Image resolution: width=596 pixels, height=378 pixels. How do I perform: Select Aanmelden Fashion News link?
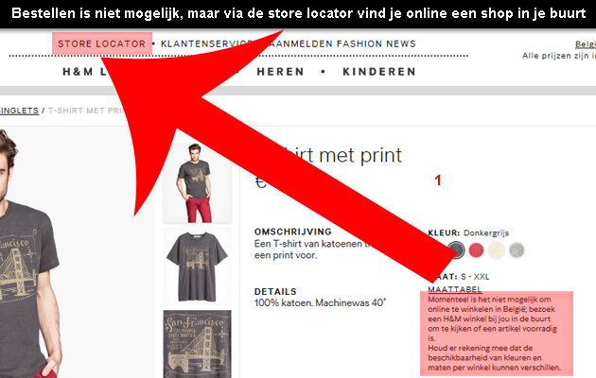[341, 44]
